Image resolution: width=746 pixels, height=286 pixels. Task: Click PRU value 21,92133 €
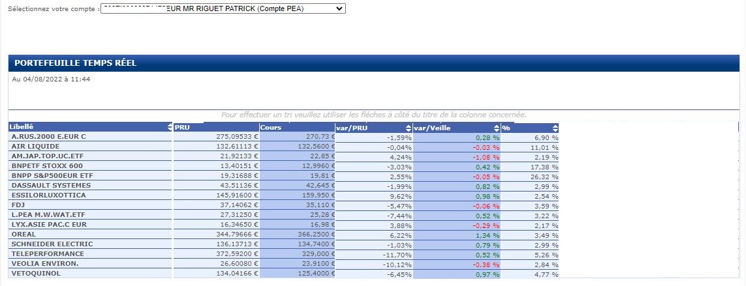pyautogui.click(x=239, y=156)
